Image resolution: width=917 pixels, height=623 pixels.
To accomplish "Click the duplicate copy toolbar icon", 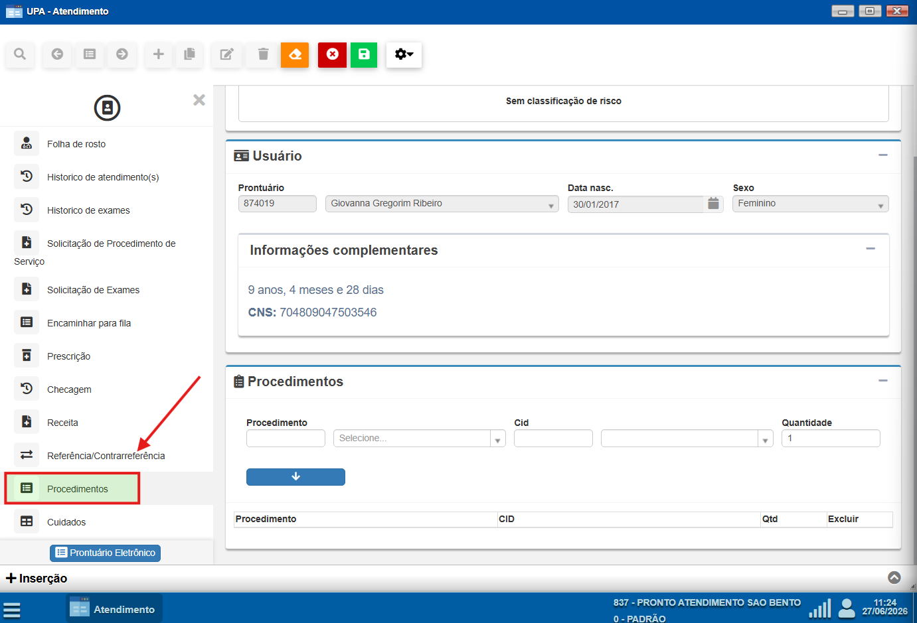I will [190, 54].
